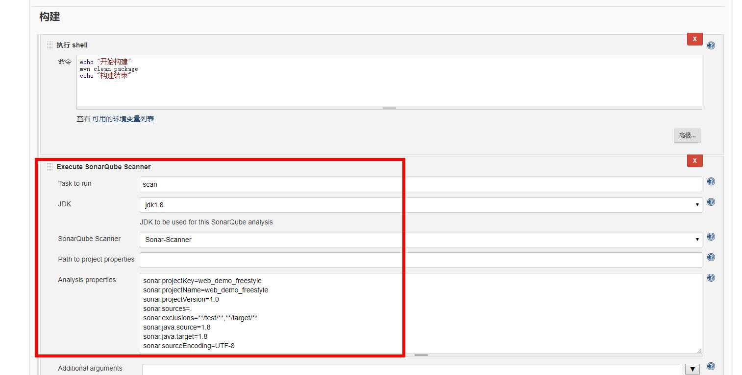Delete the 执行 shell build step

coord(694,39)
